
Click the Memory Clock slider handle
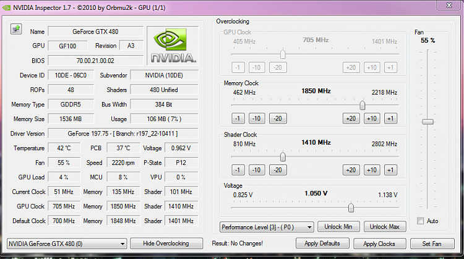click(362, 105)
